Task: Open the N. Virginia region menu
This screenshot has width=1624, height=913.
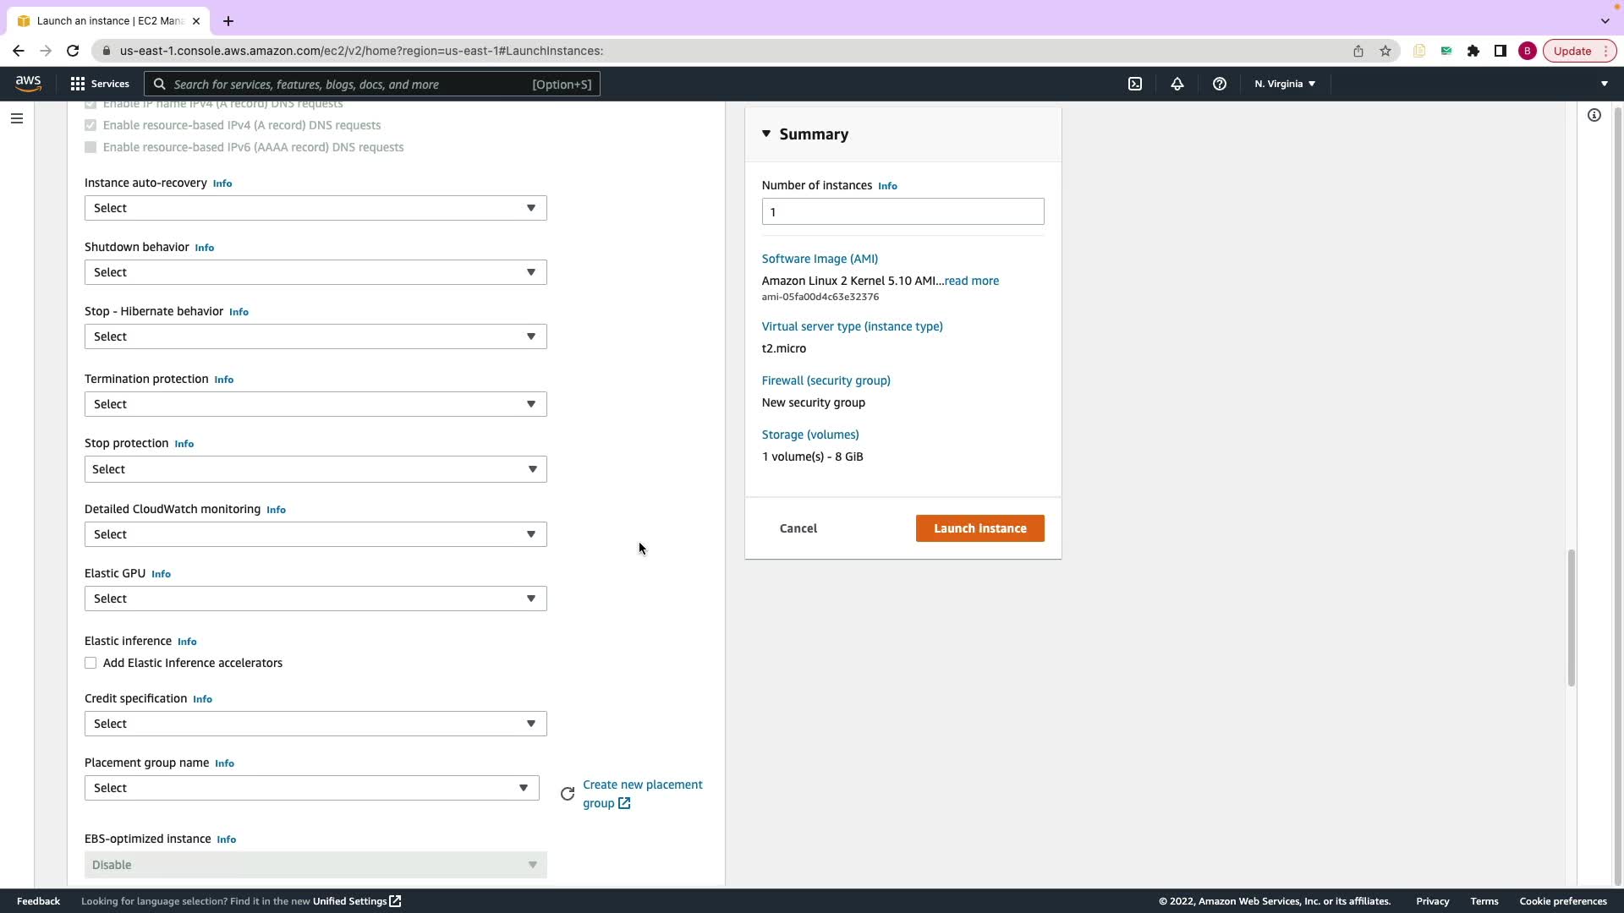Action: pyautogui.click(x=1284, y=84)
